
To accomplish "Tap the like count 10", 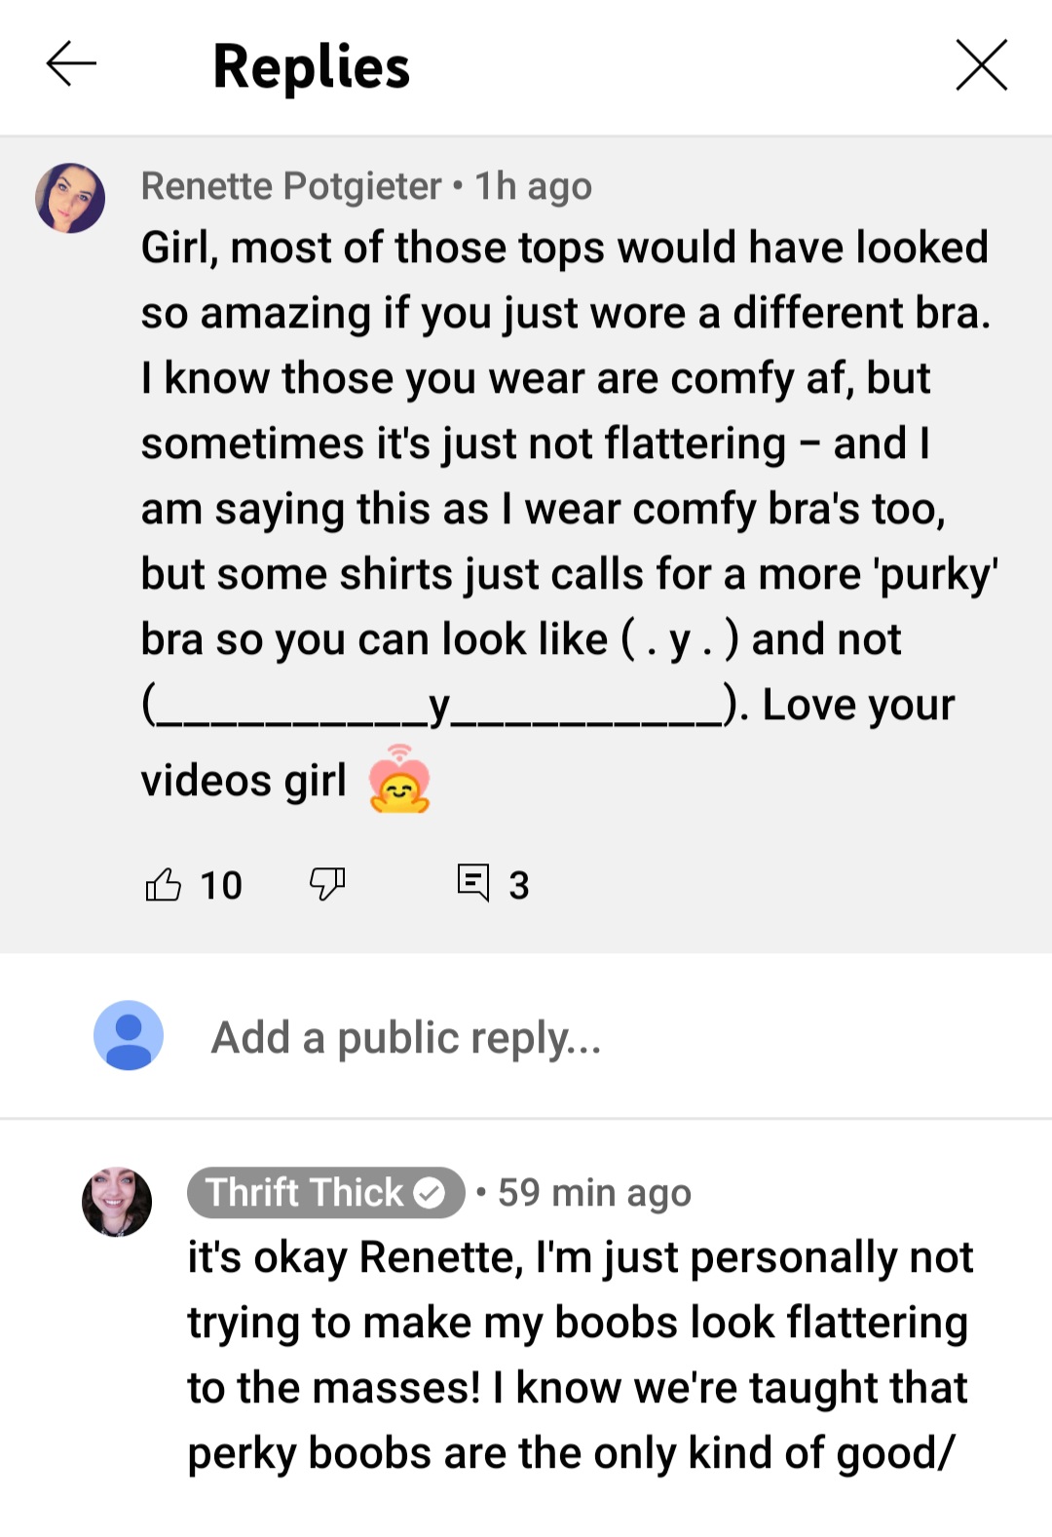I will [221, 885].
